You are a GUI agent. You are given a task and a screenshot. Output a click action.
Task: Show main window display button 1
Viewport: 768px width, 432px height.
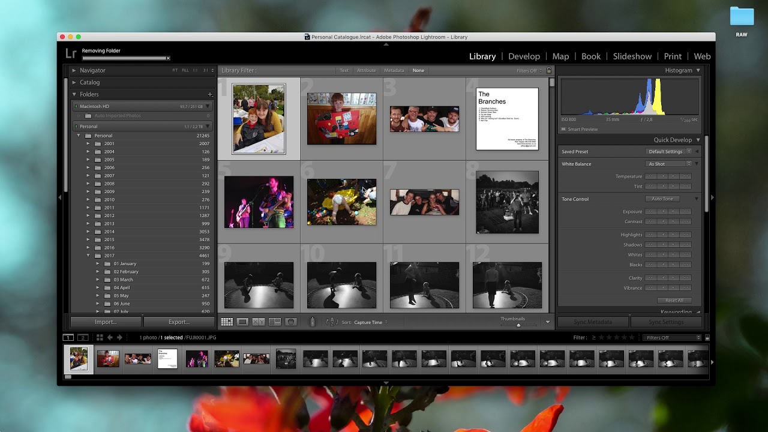click(68, 338)
